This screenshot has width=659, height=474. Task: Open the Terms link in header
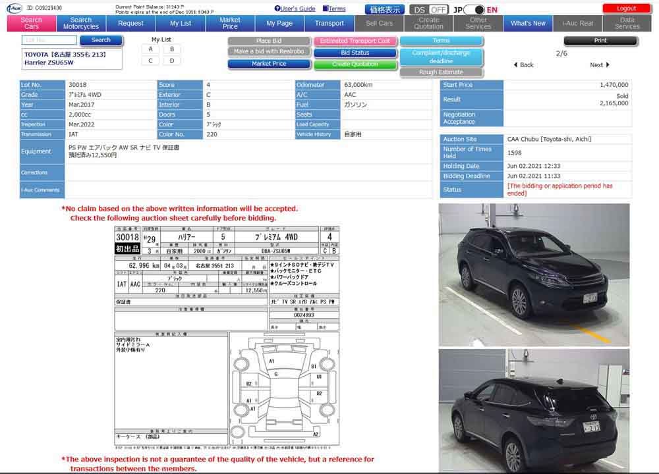334,9
